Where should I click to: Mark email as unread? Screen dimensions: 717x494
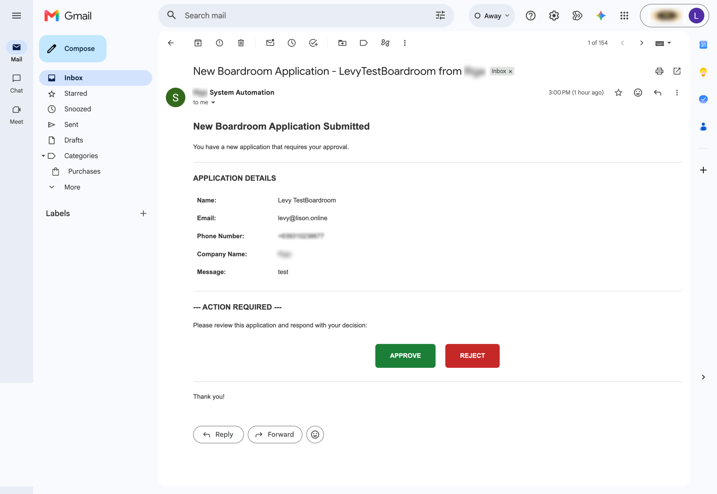pyautogui.click(x=270, y=43)
